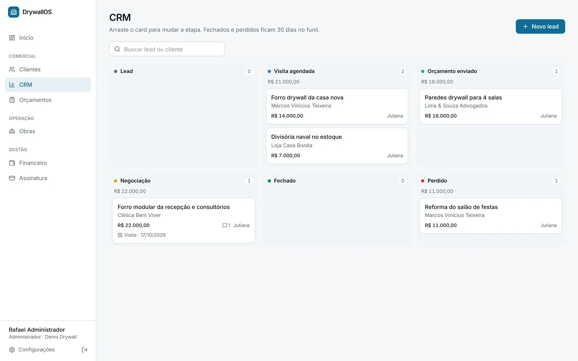The height and width of the screenshot is (361, 578).
Task: Click the Negociação column title
Action: [x=135, y=181]
